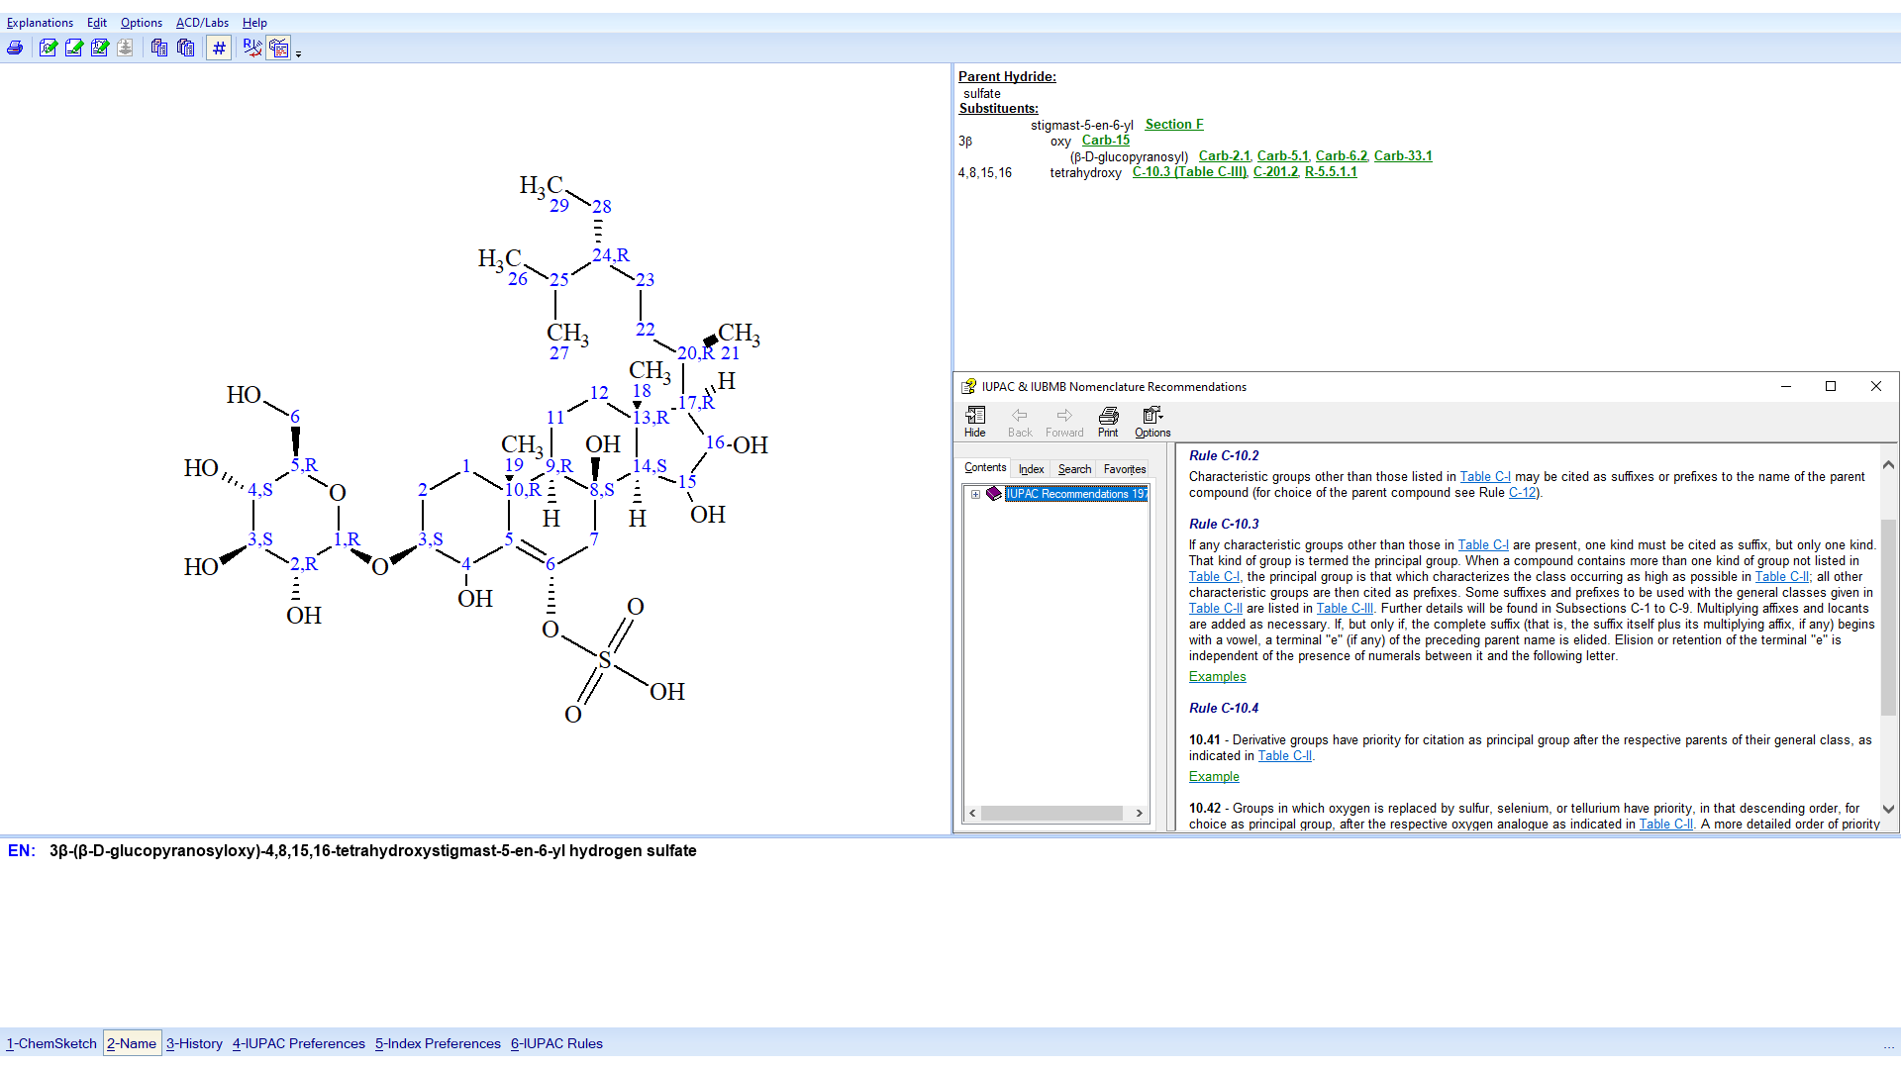Image resolution: width=1901 pixels, height=1069 pixels.
Task: Toggle R/S stereo descriptor display
Action: (x=252, y=48)
